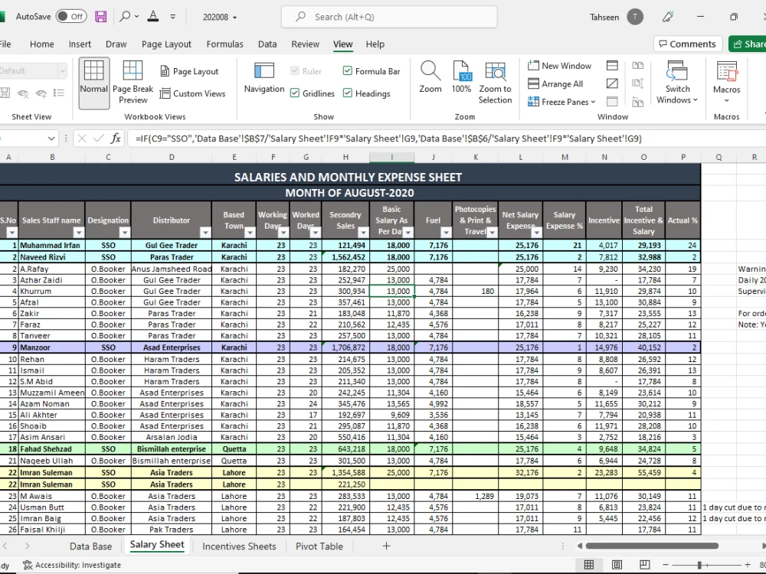Switch to Pivot Table sheet tab

coord(319,546)
